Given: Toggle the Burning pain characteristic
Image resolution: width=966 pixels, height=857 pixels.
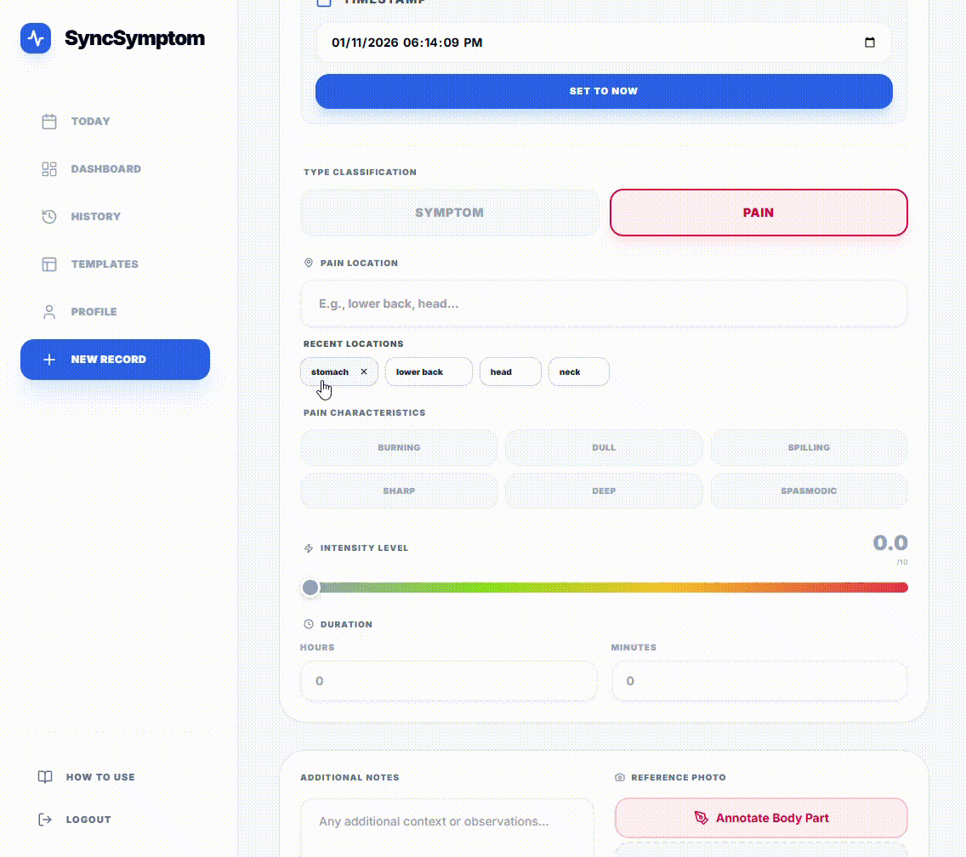Looking at the screenshot, I should [x=399, y=447].
